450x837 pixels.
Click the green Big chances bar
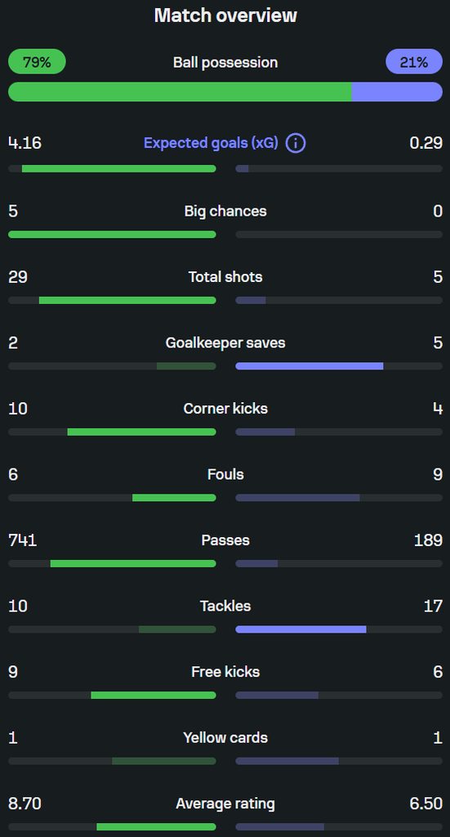tap(112, 235)
